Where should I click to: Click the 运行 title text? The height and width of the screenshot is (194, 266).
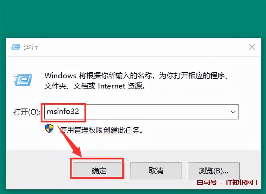click(x=31, y=47)
